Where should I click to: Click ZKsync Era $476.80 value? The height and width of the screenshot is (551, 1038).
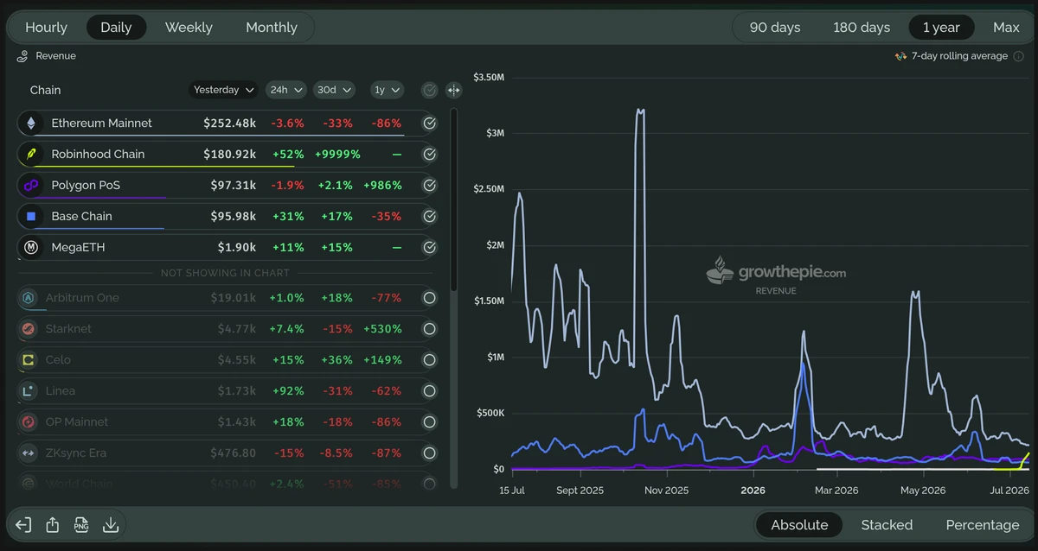pos(233,453)
